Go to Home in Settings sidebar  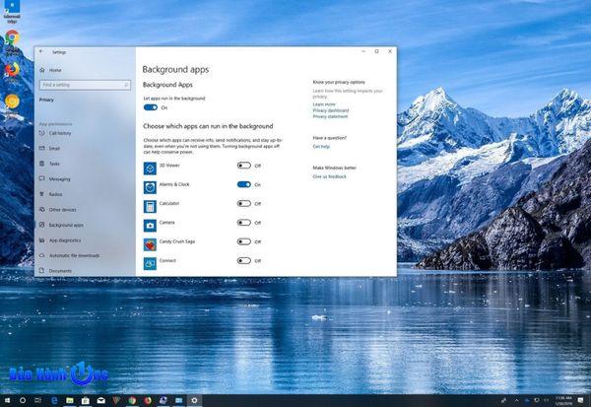[x=54, y=70]
